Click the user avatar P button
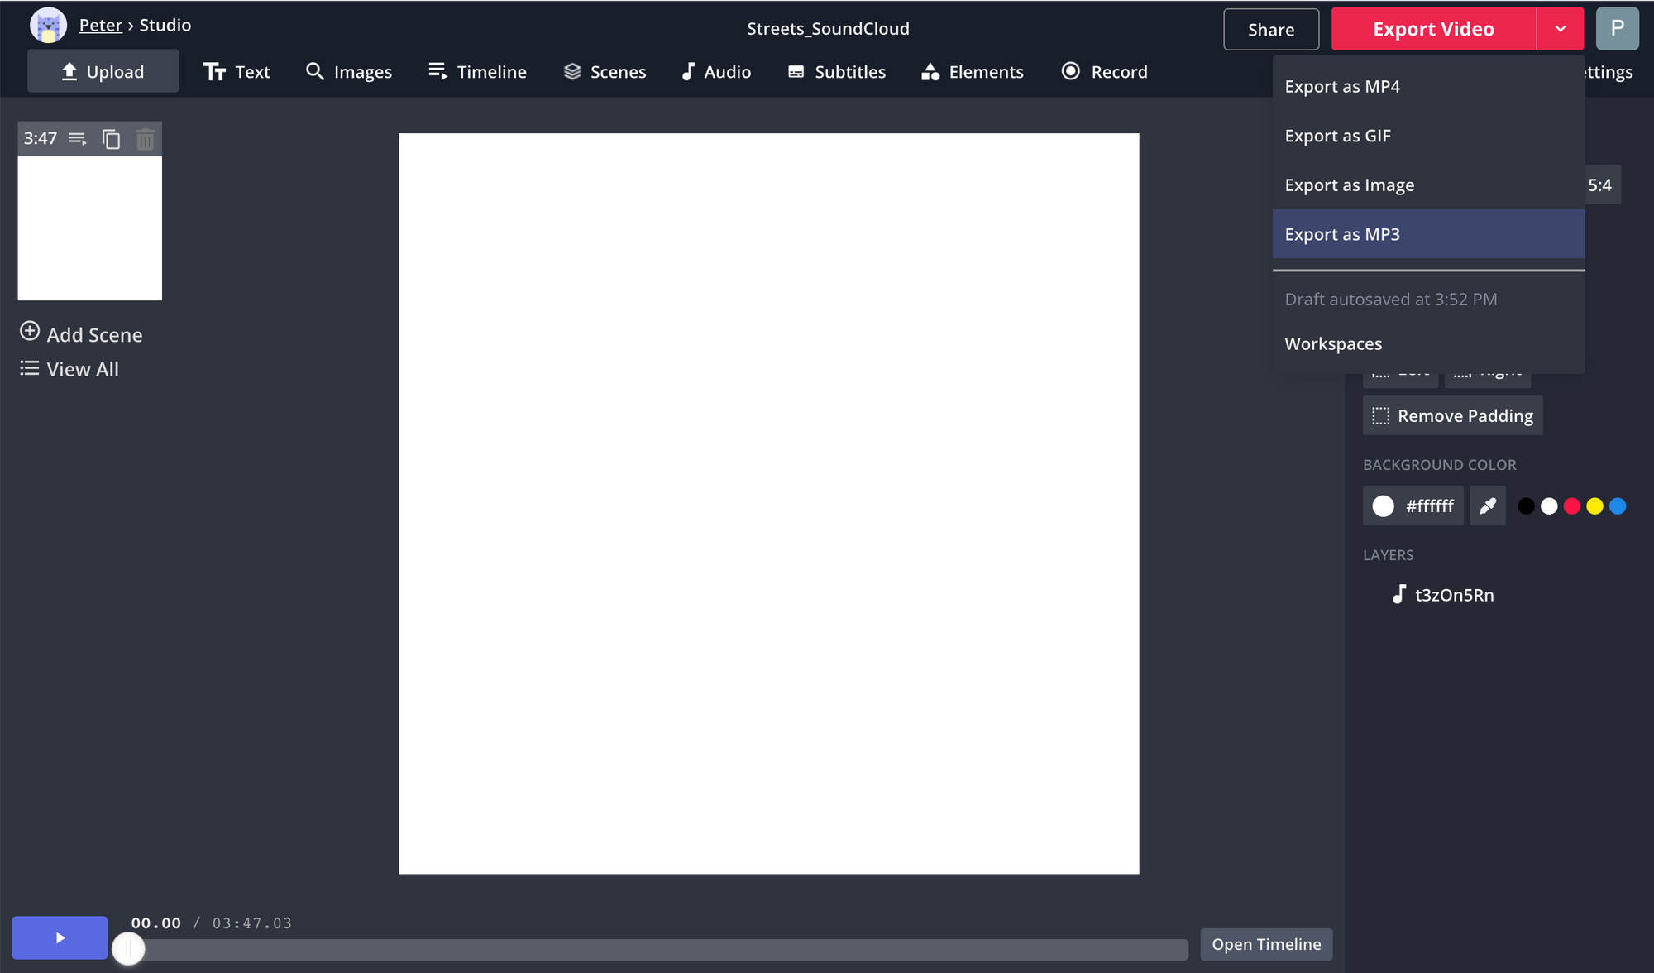The height and width of the screenshot is (973, 1654). 1617,29
